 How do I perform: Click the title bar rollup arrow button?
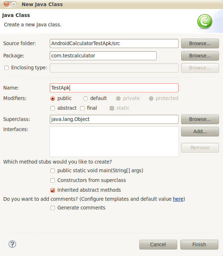coord(14,4)
